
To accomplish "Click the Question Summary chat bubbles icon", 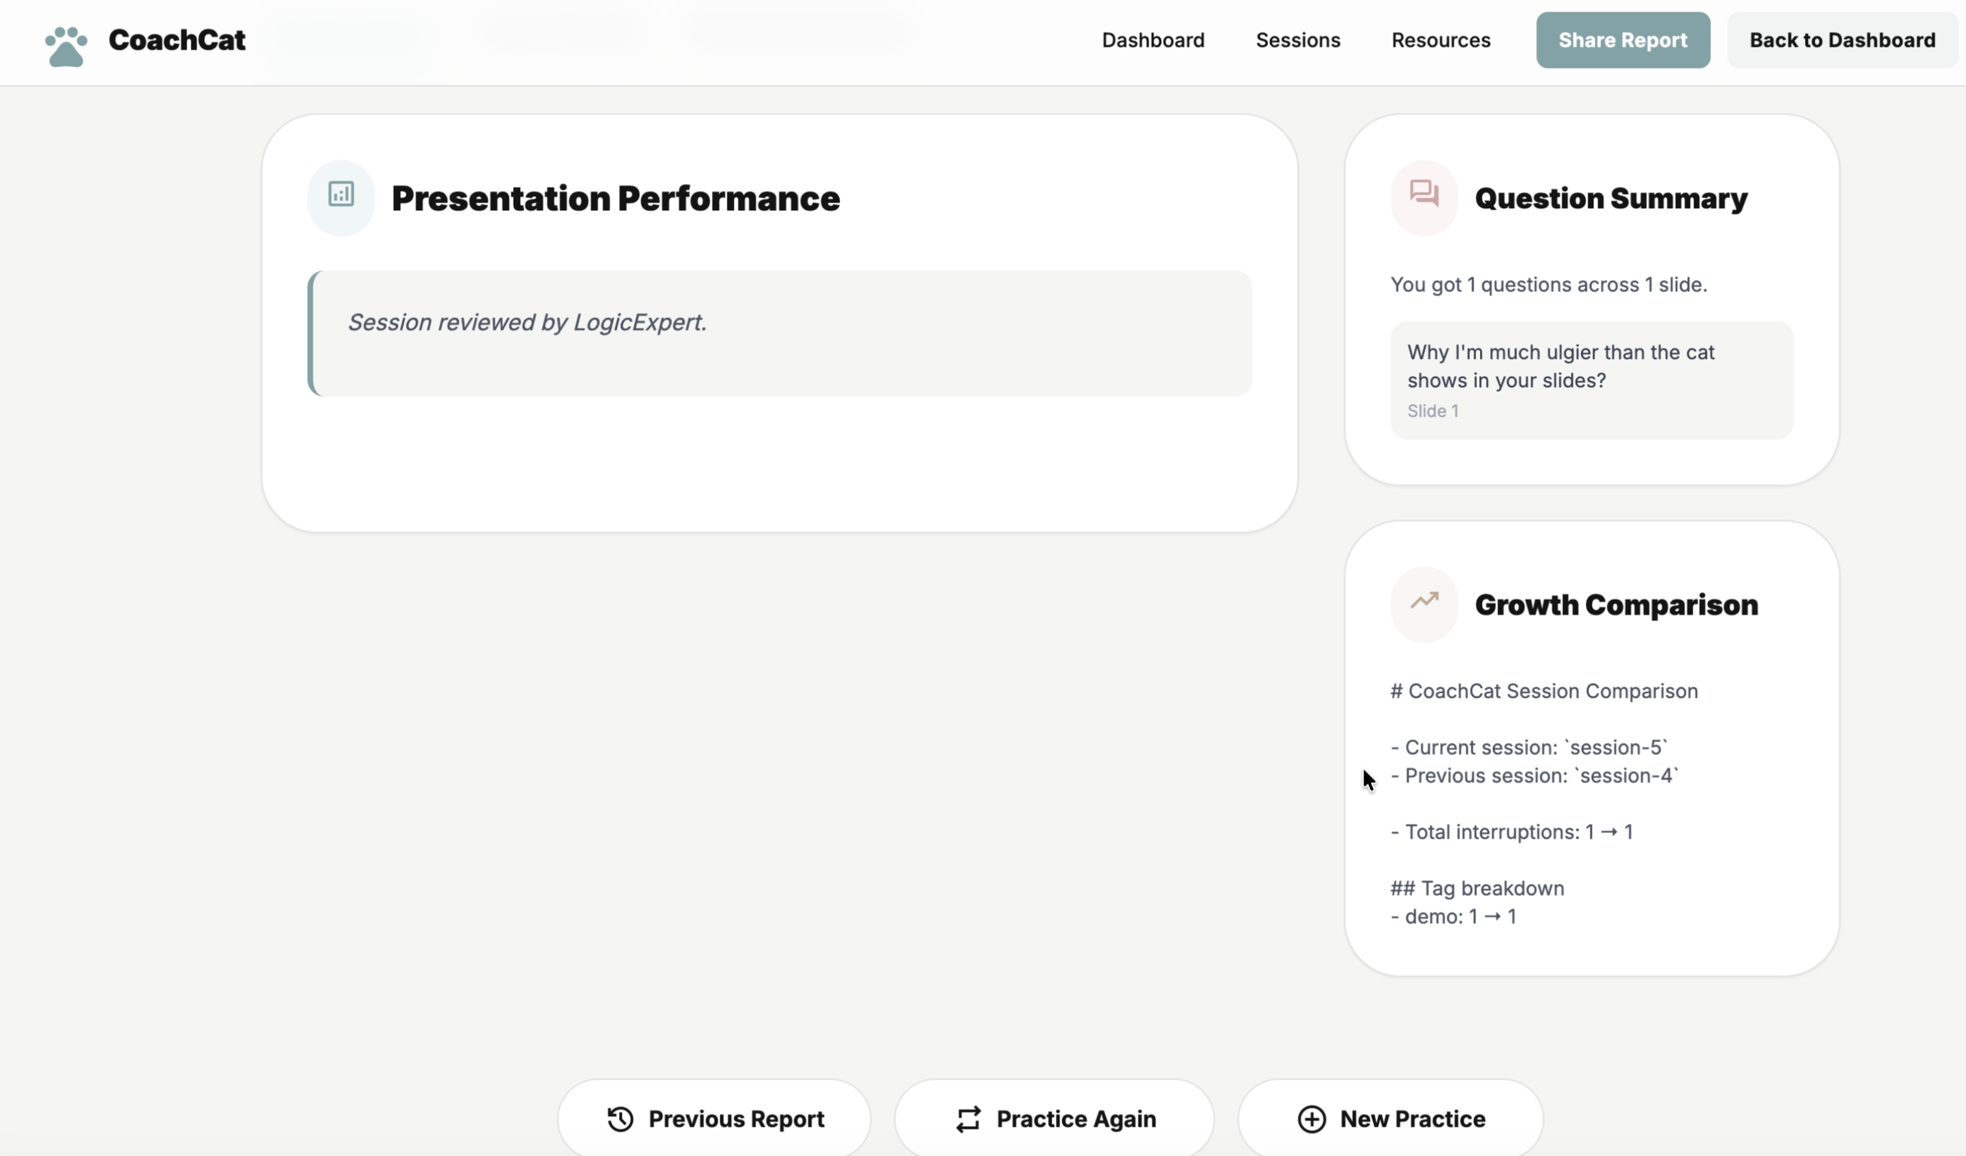I will coord(1424,193).
